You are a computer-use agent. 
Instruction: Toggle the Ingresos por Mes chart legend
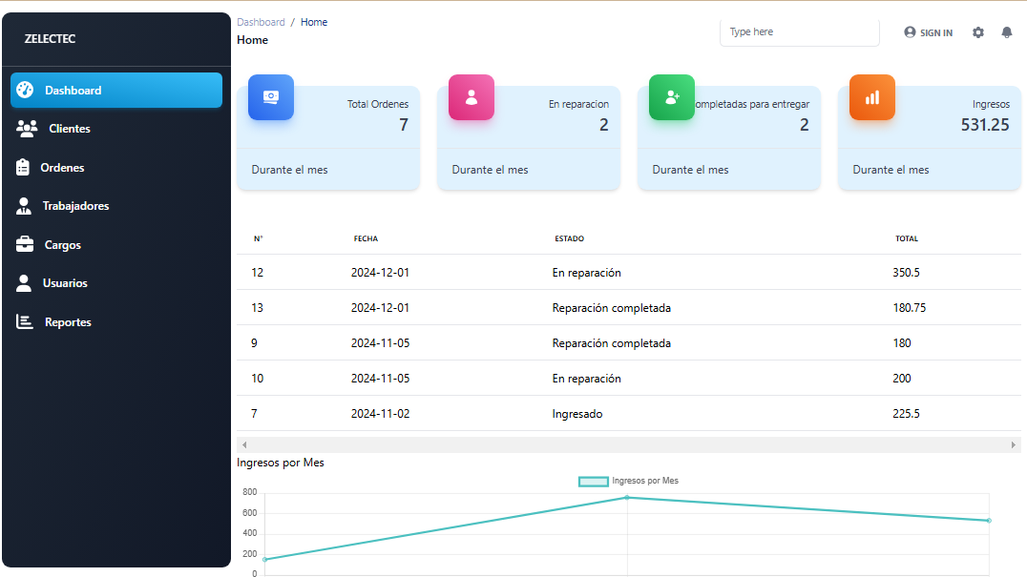coord(628,481)
